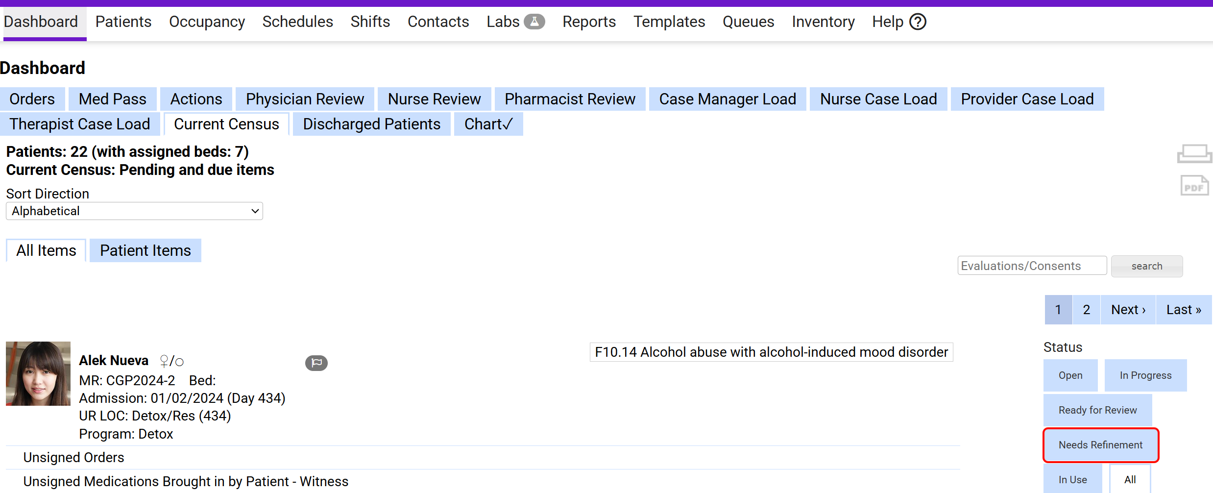The image size is (1213, 493).
Task: Open the Patients menu
Action: tap(123, 22)
